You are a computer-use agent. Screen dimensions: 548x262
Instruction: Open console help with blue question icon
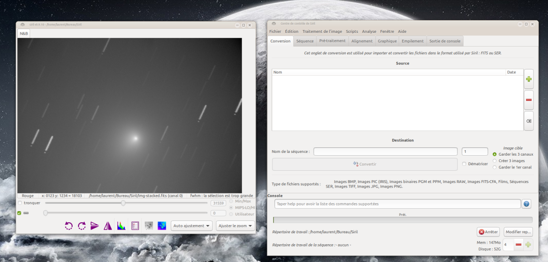click(x=527, y=204)
